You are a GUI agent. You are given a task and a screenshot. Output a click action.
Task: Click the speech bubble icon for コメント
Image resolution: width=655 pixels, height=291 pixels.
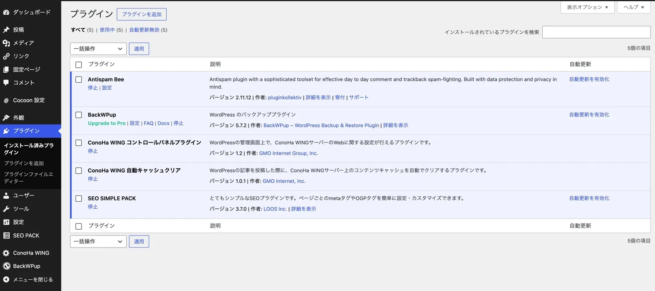[6, 83]
